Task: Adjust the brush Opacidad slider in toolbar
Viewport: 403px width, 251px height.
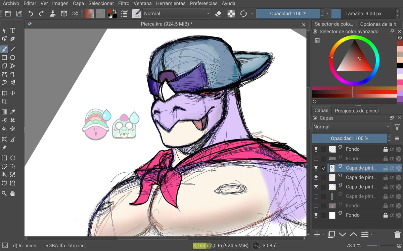Action: [x=288, y=14]
